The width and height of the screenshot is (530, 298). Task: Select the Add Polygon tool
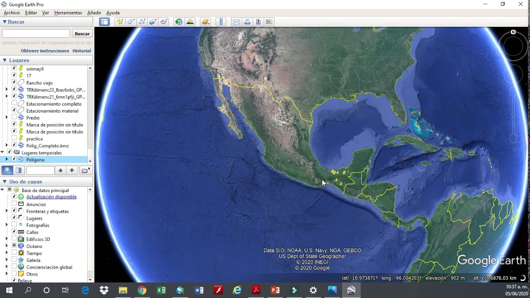point(131,22)
